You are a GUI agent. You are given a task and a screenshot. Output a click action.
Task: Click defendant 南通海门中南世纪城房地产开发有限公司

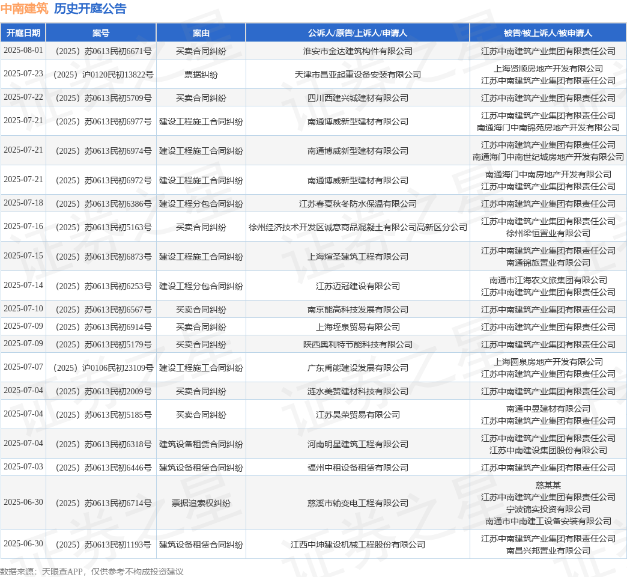548,157
